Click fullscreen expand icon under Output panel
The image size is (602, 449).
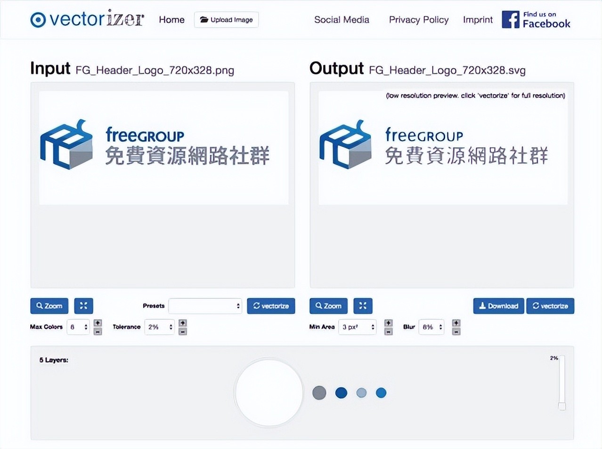pos(363,306)
